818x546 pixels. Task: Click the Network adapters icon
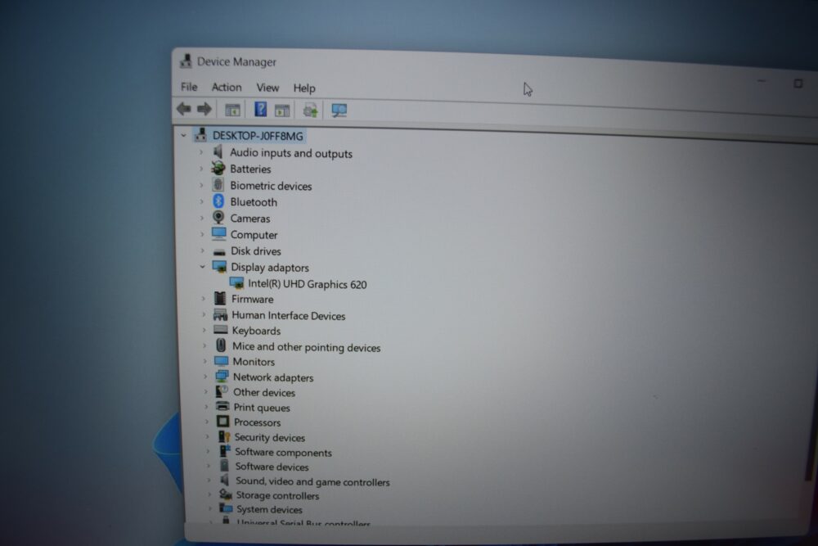222,376
